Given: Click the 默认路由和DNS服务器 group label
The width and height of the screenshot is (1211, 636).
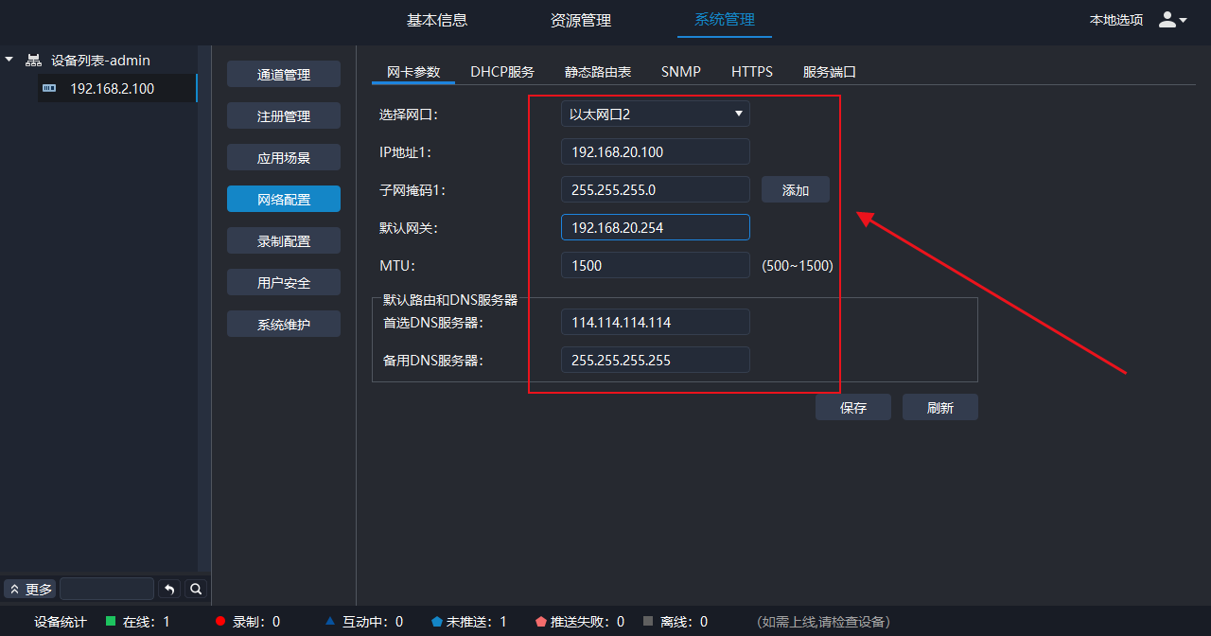Looking at the screenshot, I should [x=450, y=299].
